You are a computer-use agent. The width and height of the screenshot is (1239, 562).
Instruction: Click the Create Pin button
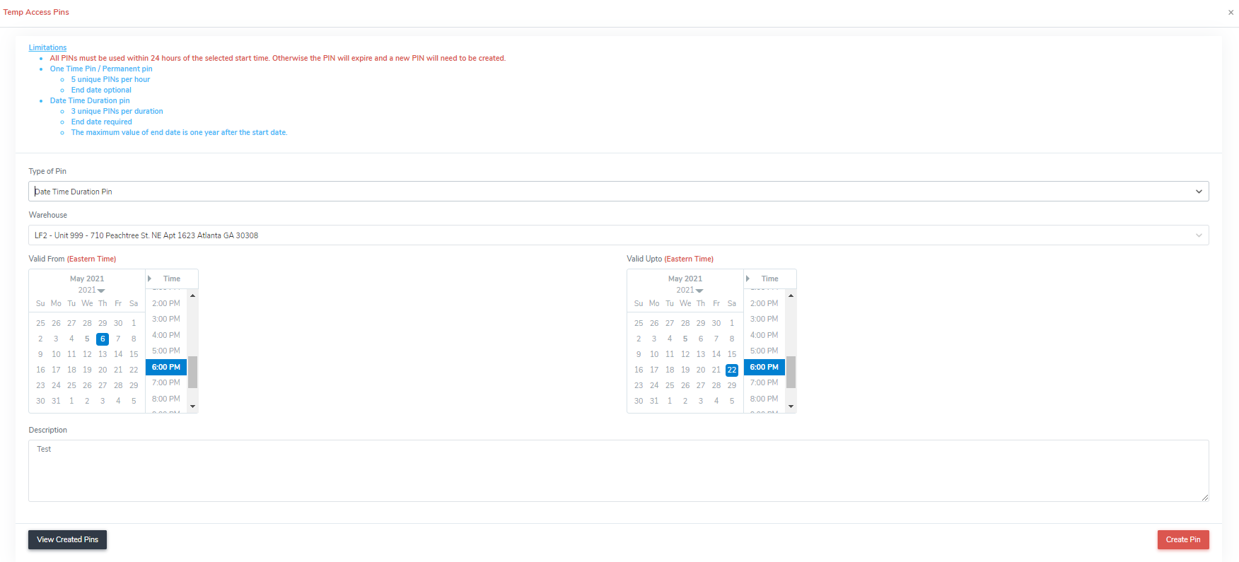(x=1182, y=539)
